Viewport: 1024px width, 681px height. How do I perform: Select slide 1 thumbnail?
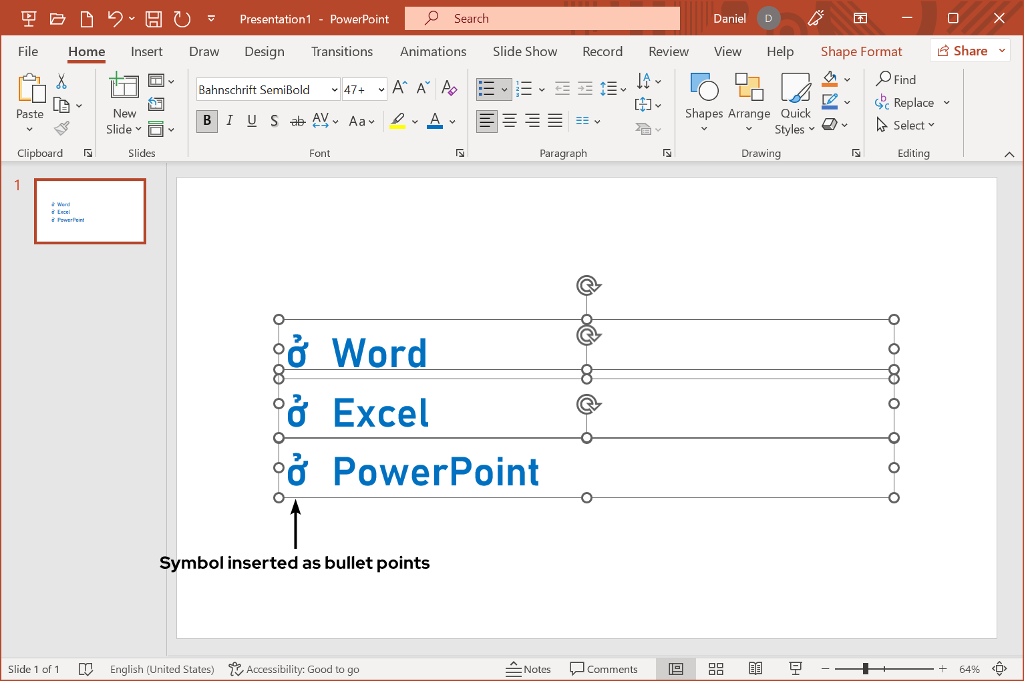tap(90, 211)
